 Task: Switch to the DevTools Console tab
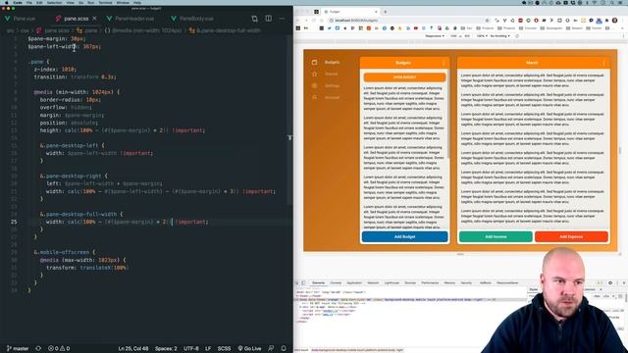336,283
